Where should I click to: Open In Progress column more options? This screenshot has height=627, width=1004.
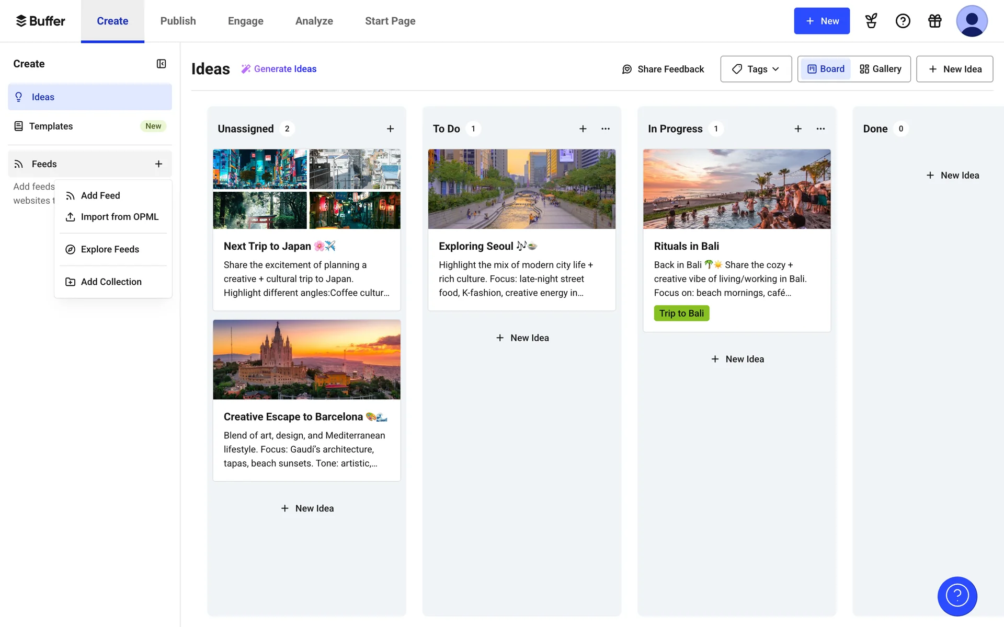820,129
